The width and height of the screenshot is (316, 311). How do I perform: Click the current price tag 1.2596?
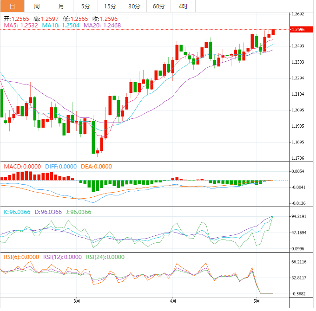point(297,30)
